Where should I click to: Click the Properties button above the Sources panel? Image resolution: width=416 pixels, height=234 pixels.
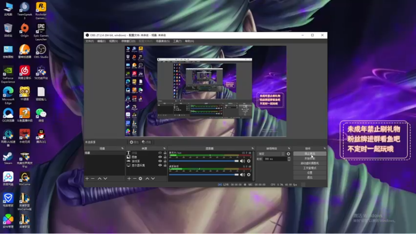[134, 142]
